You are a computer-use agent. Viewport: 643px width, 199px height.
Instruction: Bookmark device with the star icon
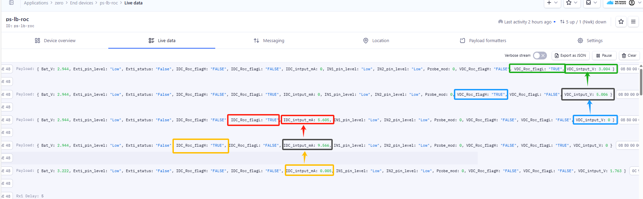click(621, 22)
